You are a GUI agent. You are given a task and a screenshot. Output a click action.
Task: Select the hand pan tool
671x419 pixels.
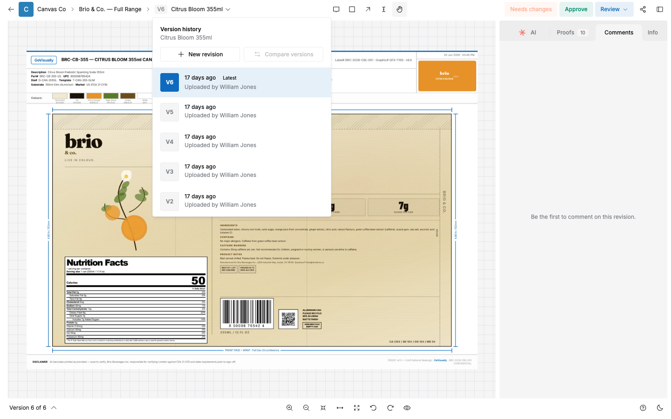(x=399, y=9)
